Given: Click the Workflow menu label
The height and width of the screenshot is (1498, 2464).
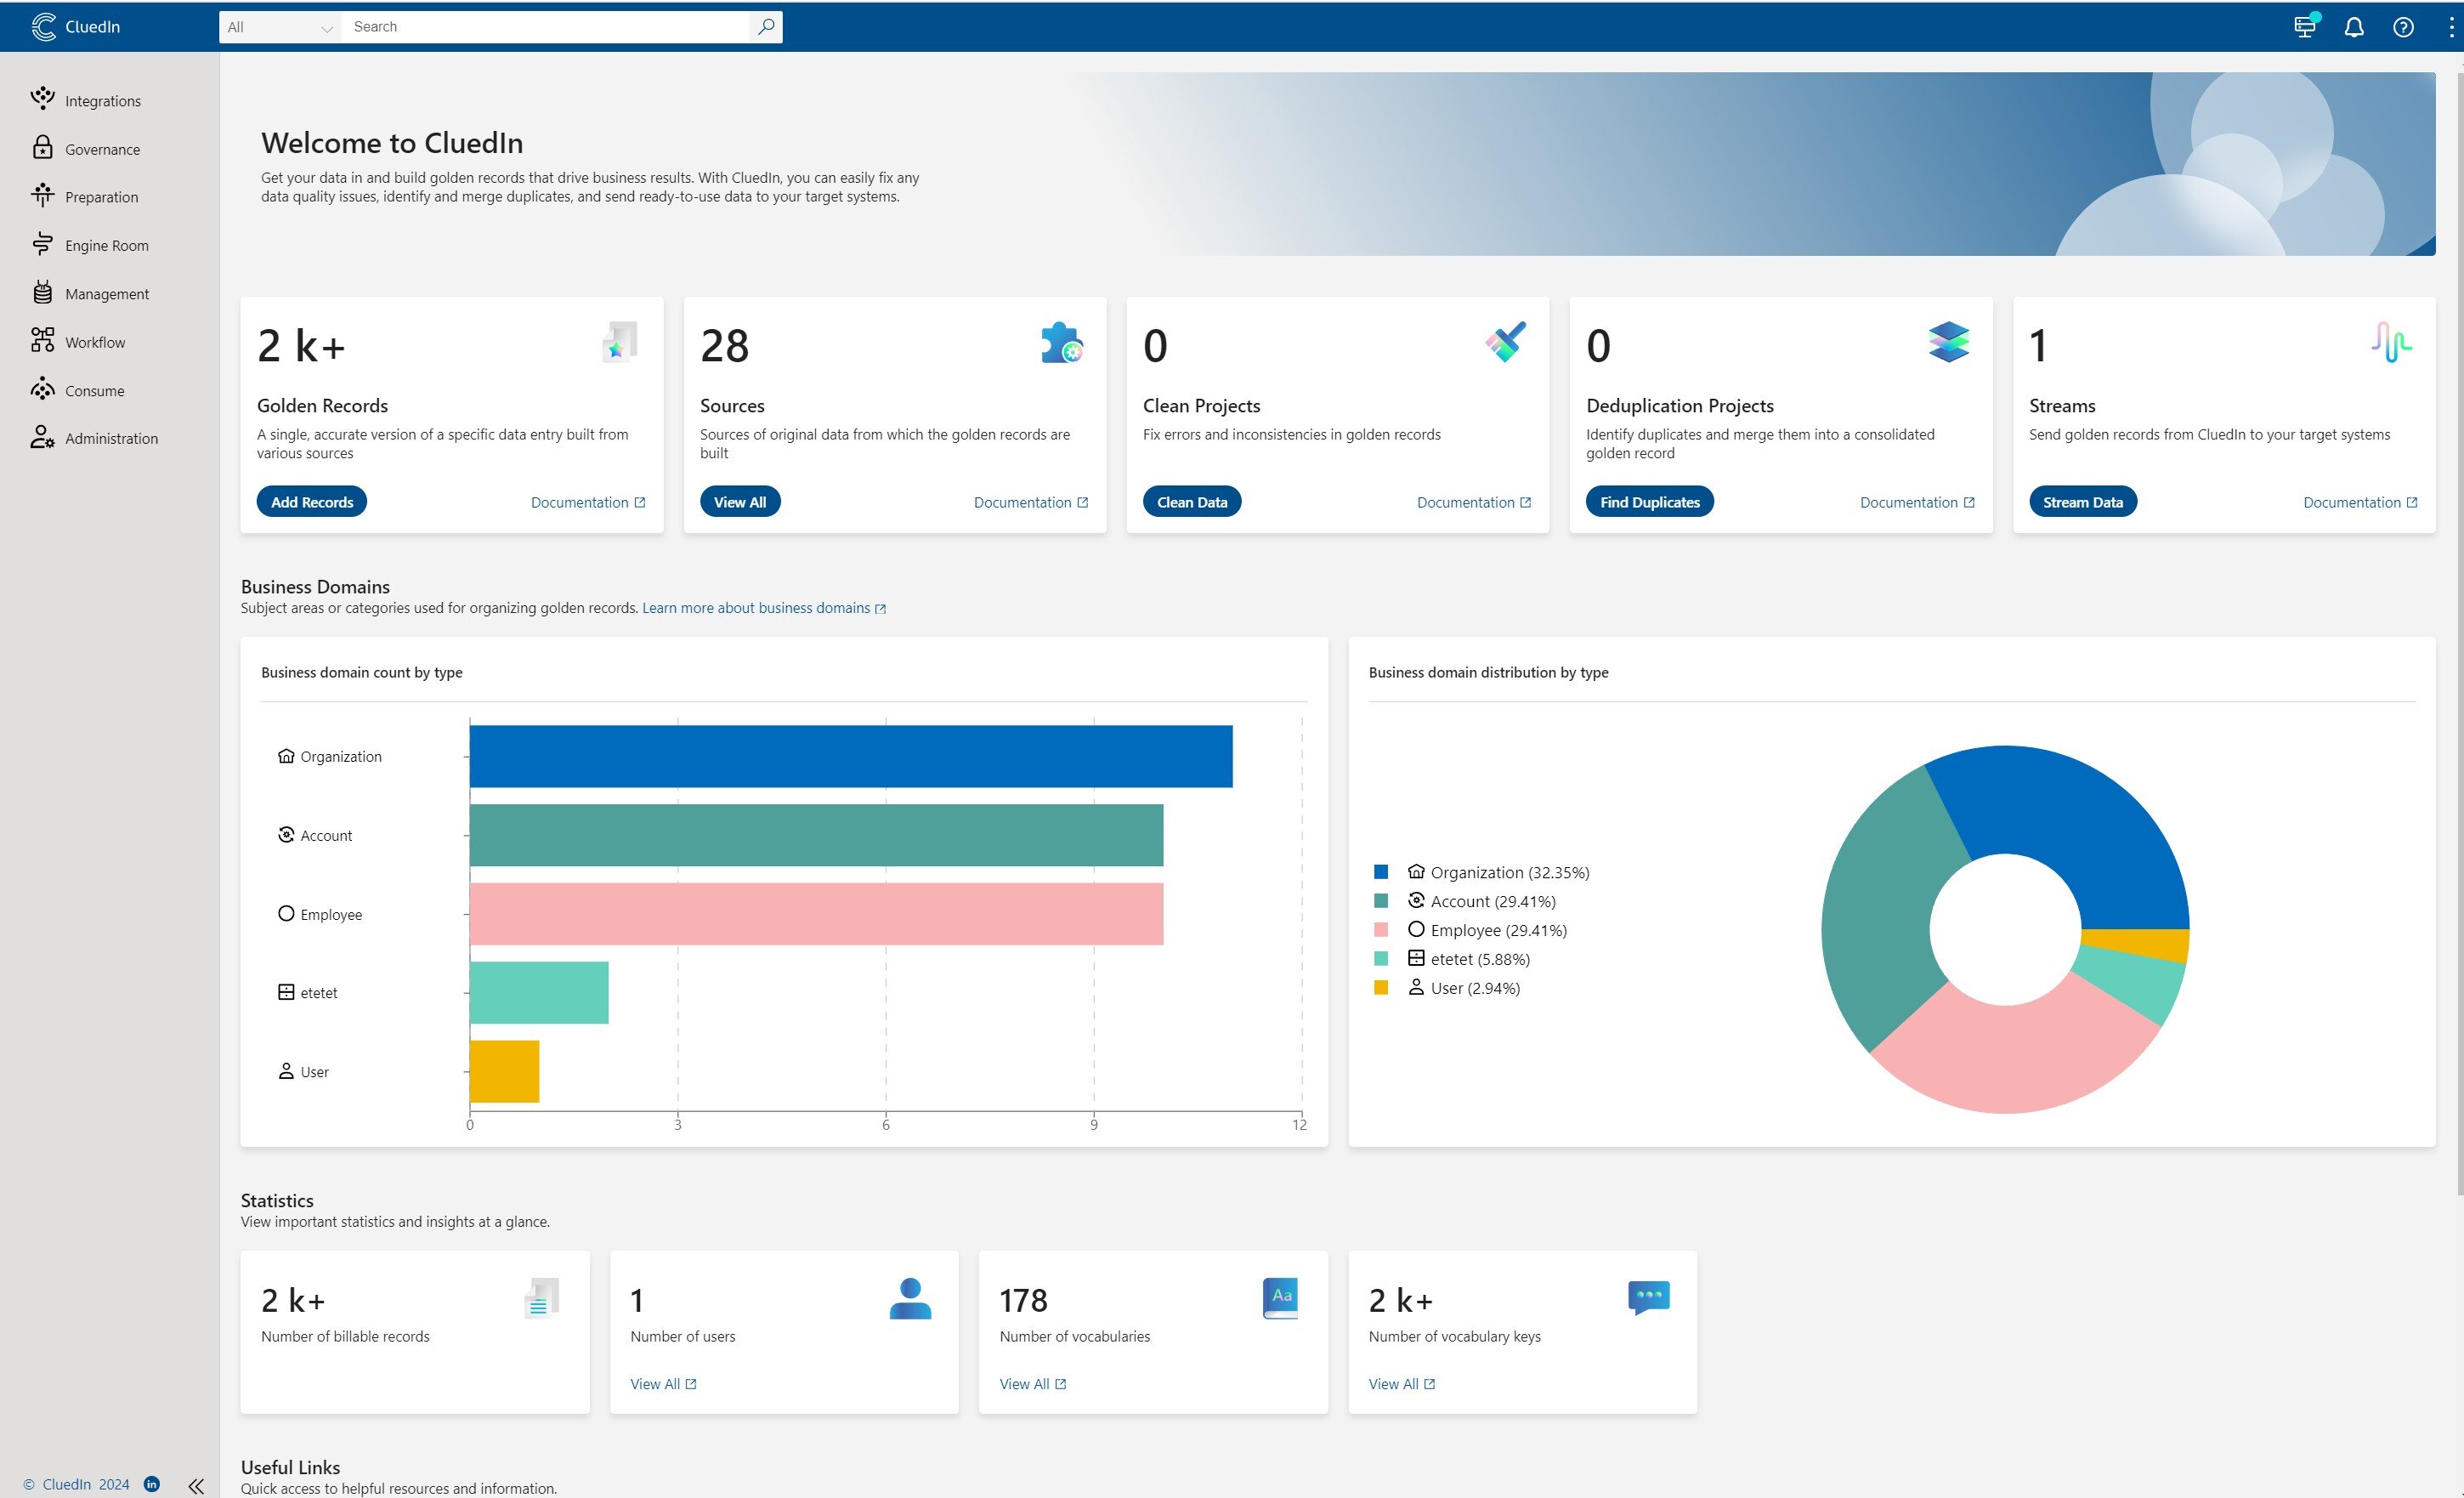Looking at the screenshot, I should click(x=95, y=342).
